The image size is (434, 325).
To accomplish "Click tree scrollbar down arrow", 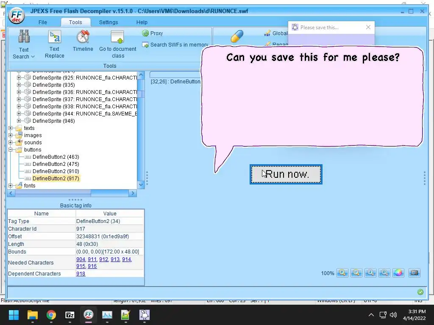I will point(141,185).
